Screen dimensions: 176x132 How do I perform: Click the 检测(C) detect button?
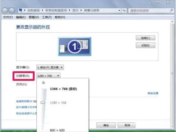pos(146,38)
